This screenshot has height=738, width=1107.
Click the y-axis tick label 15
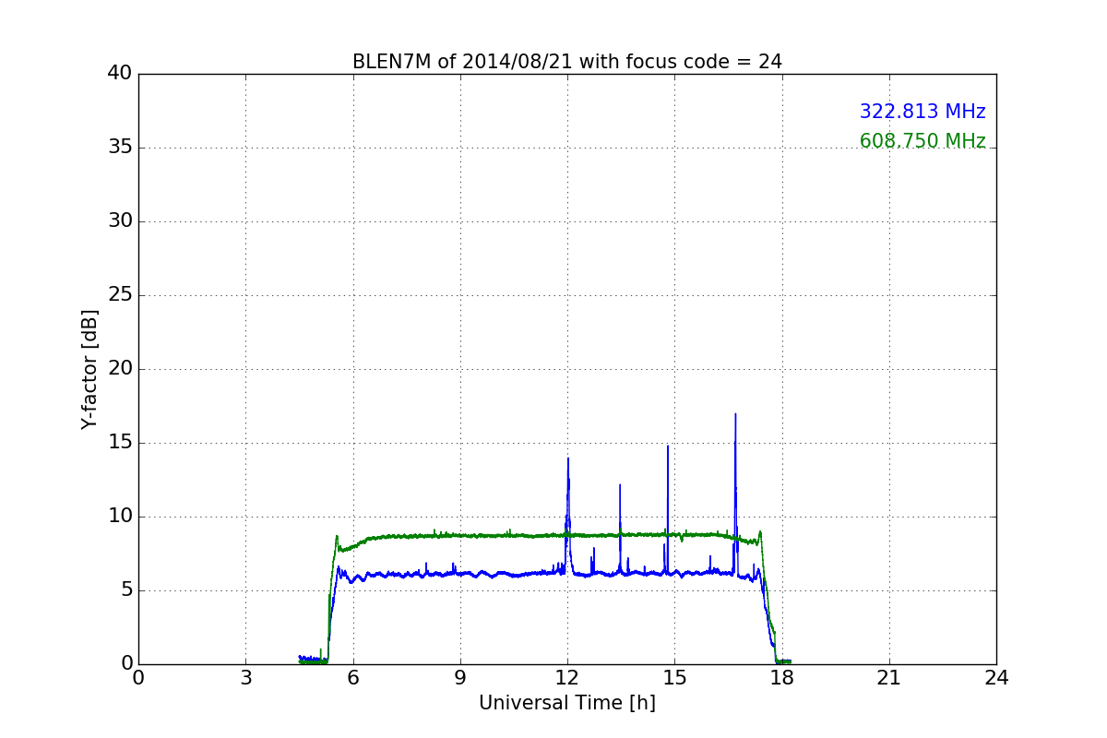[120, 443]
